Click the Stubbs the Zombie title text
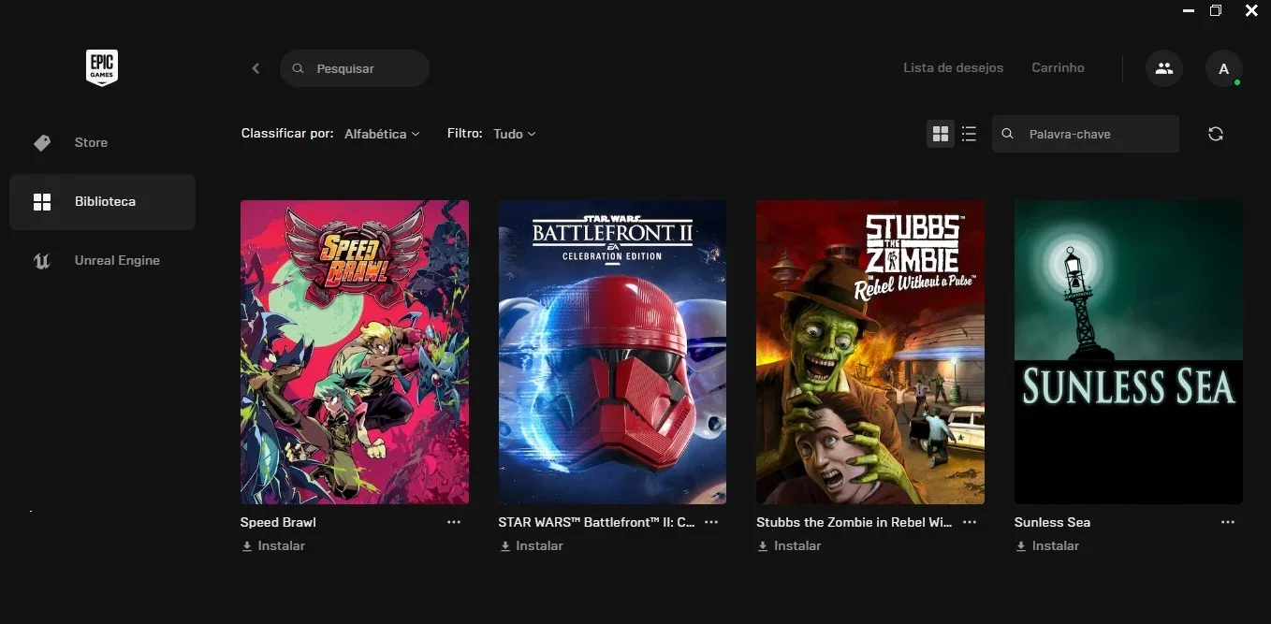The image size is (1271, 624). (855, 522)
